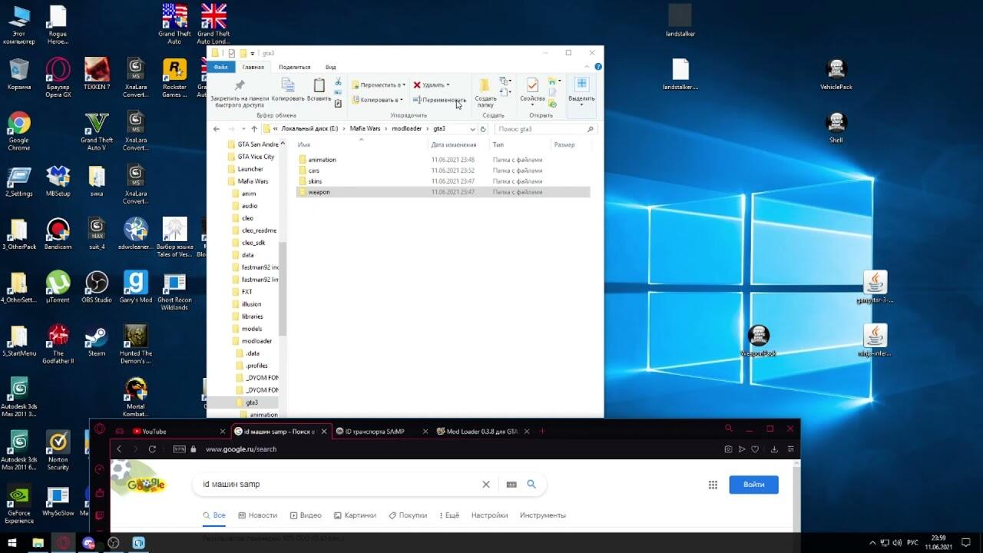
Task: Click the blue Войти sign-in button
Action: tap(754, 485)
